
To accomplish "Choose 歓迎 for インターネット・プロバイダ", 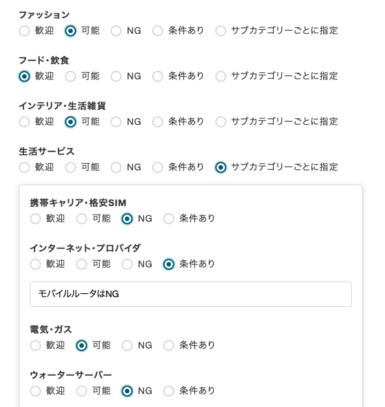I will pyautogui.click(x=35, y=264).
